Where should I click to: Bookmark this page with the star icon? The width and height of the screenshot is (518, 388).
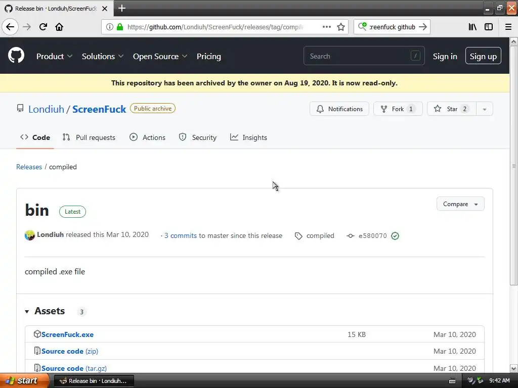coord(341,27)
